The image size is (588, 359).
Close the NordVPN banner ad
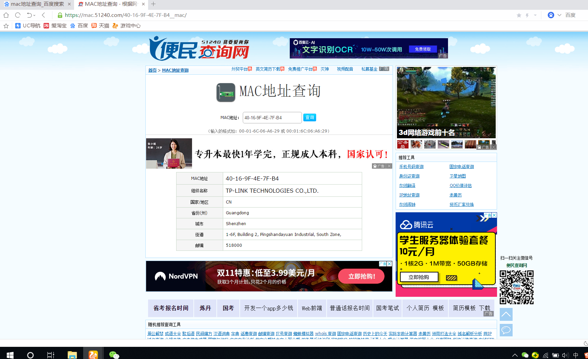(390, 264)
